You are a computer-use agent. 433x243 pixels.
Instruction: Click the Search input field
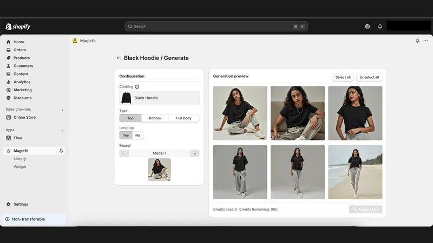[x=216, y=26]
